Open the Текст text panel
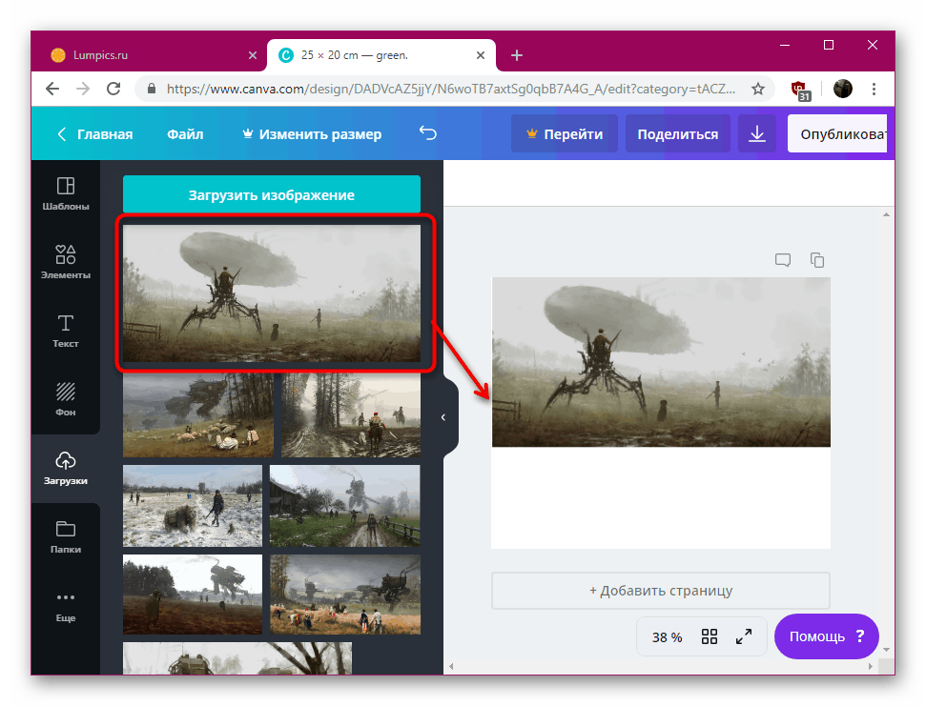The width and height of the screenshot is (926, 706). pos(66,331)
